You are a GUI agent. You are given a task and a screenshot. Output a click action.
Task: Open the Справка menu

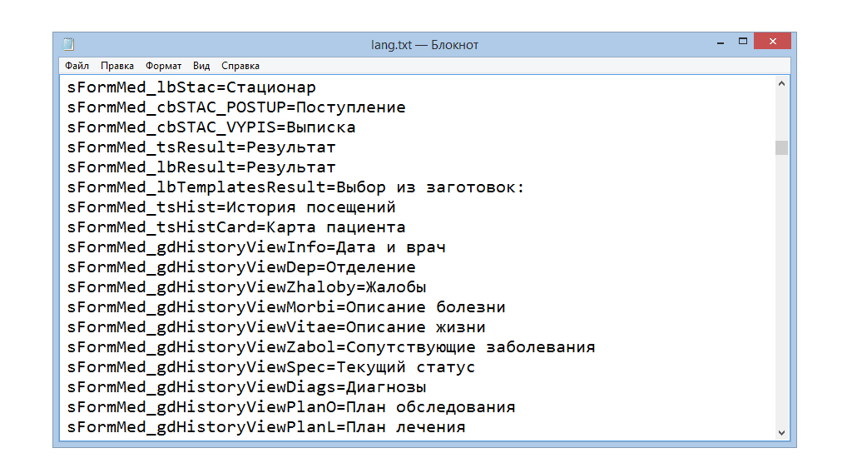(x=240, y=66)
